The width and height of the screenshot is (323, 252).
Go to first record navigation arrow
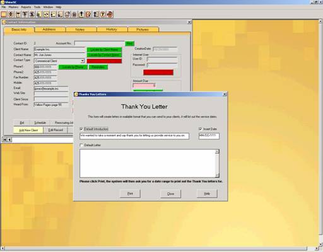(x=5, y=139)
